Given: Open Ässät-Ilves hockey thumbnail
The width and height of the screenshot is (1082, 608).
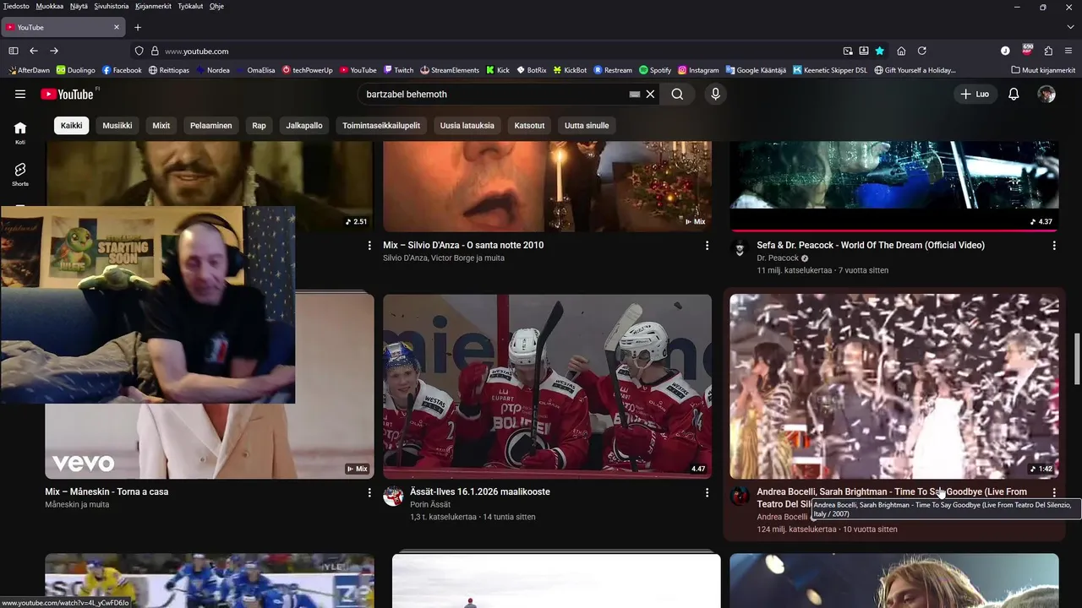Looking at the screenshot, I should tap(548, 386).
